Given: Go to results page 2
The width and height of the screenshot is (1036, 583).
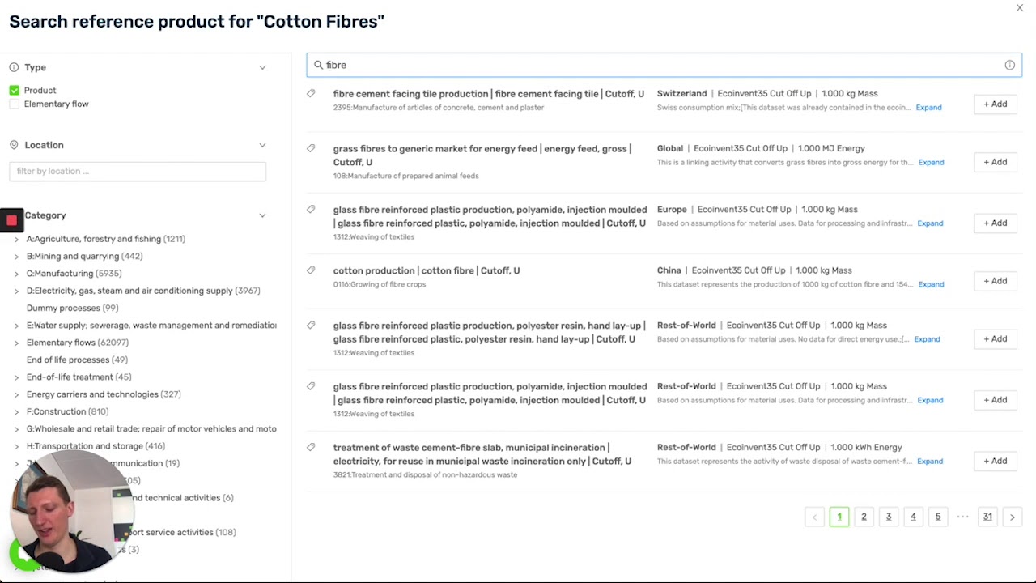Looking at the screenshot, I should [x=864, y=517].
